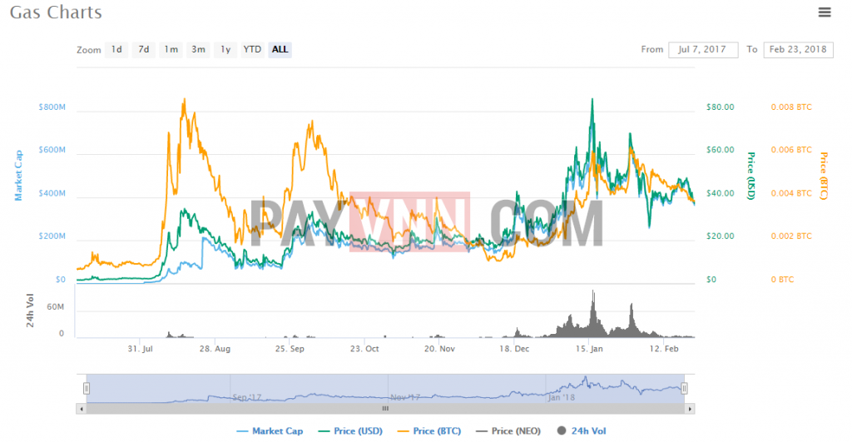Toggle Price (BTC) series in legend
The height and width of the screenshot is (443, 852).
coord(429,431)
